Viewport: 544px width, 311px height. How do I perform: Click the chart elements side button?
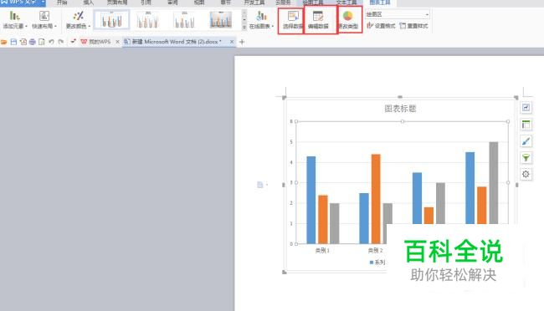pos(526,108)
